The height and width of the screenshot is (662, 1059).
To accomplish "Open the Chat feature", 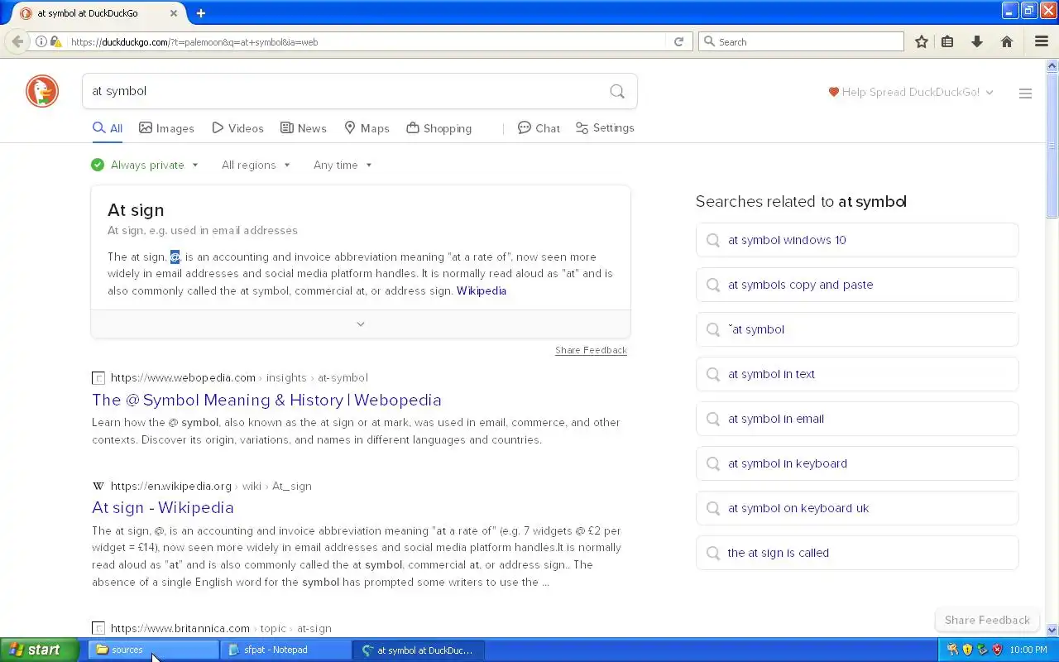I will click(x=539, y=128).
